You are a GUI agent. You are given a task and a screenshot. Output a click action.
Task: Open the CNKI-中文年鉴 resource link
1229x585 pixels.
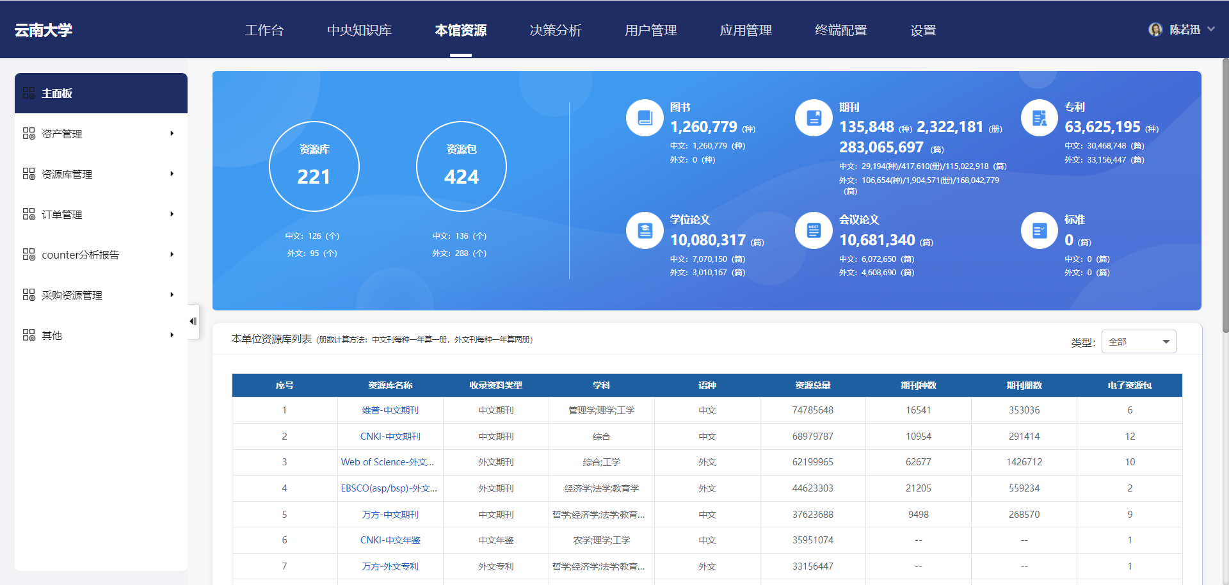click(x=390, y=540)
